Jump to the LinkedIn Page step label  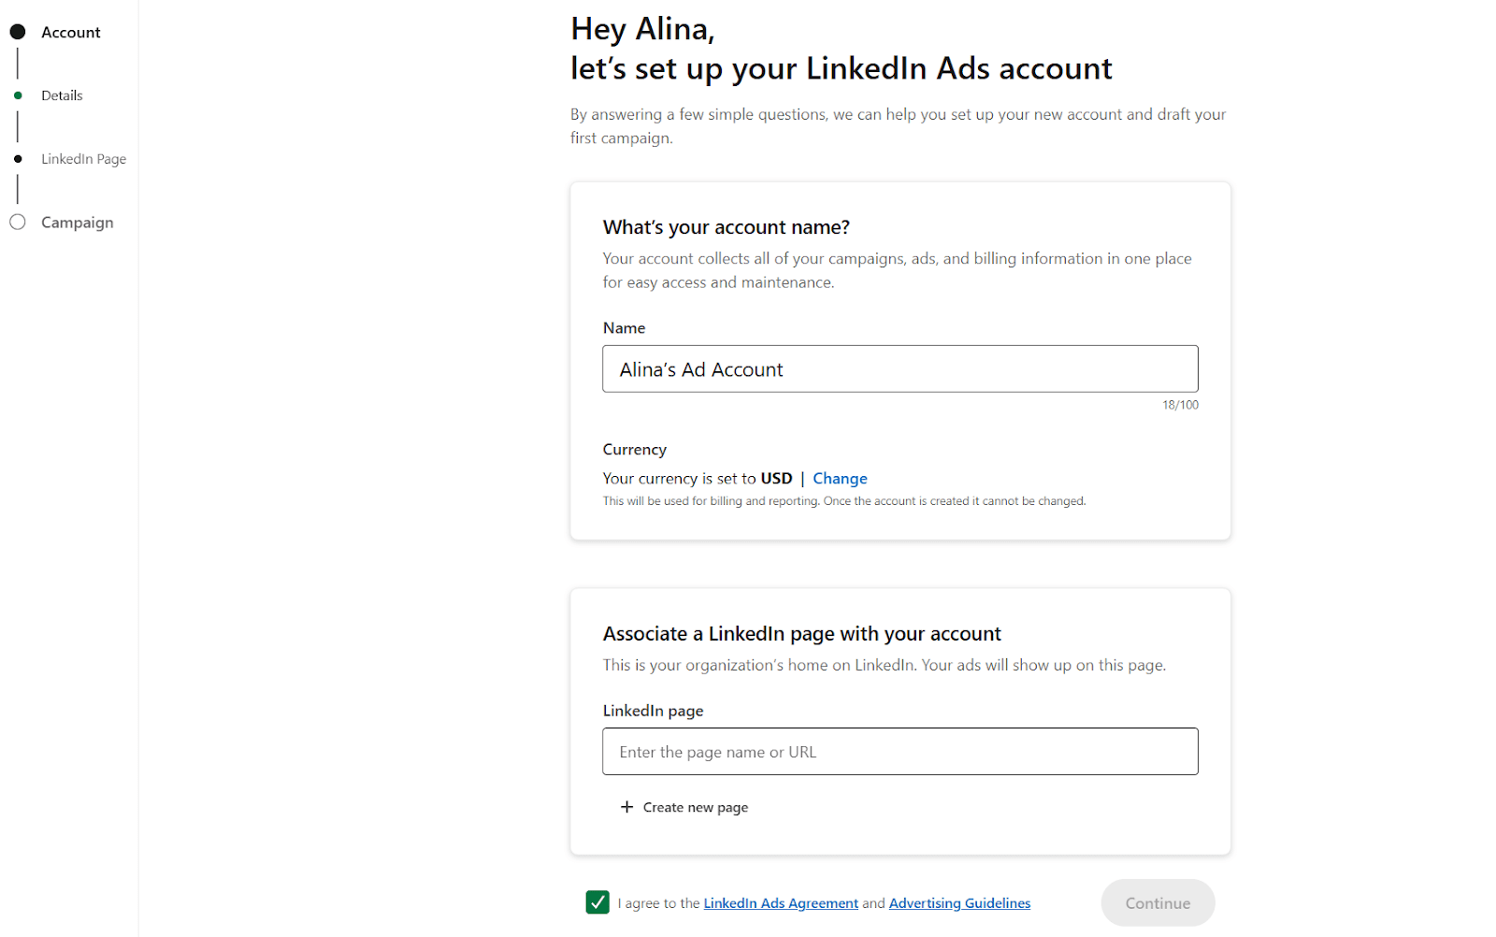[83, 159]
